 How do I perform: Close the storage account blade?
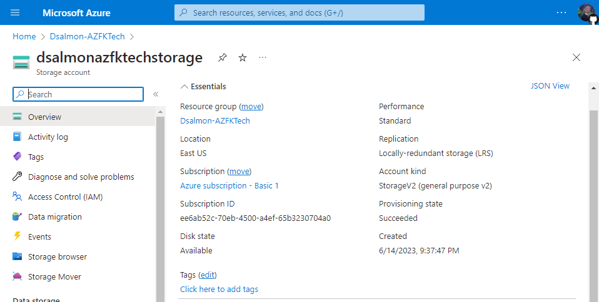pos(576,57)
